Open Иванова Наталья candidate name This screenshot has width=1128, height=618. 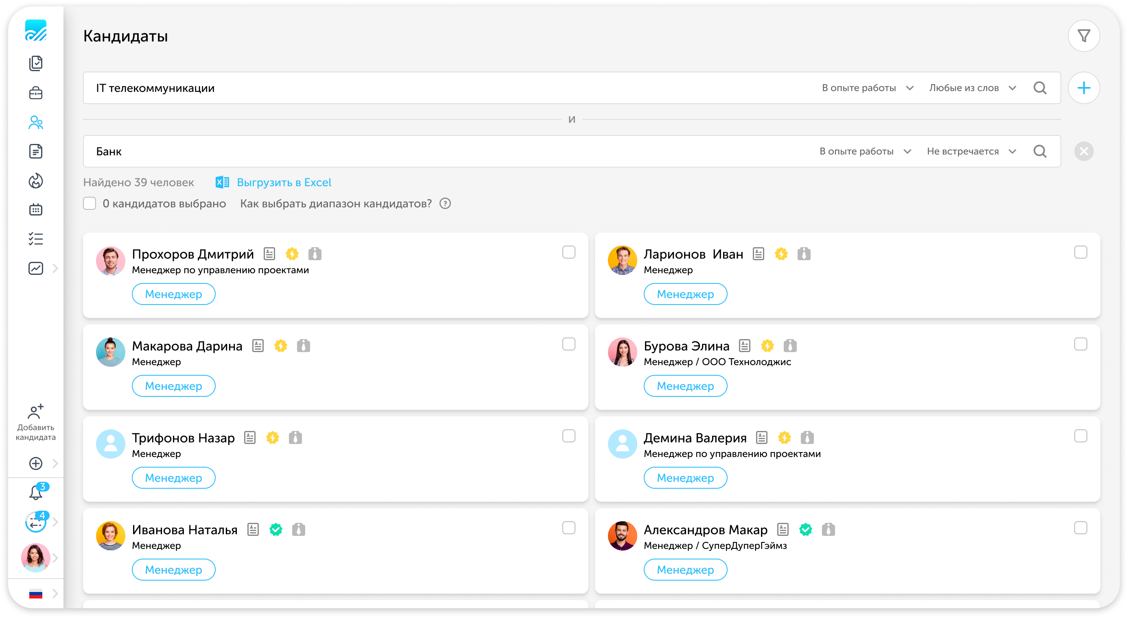184,529
